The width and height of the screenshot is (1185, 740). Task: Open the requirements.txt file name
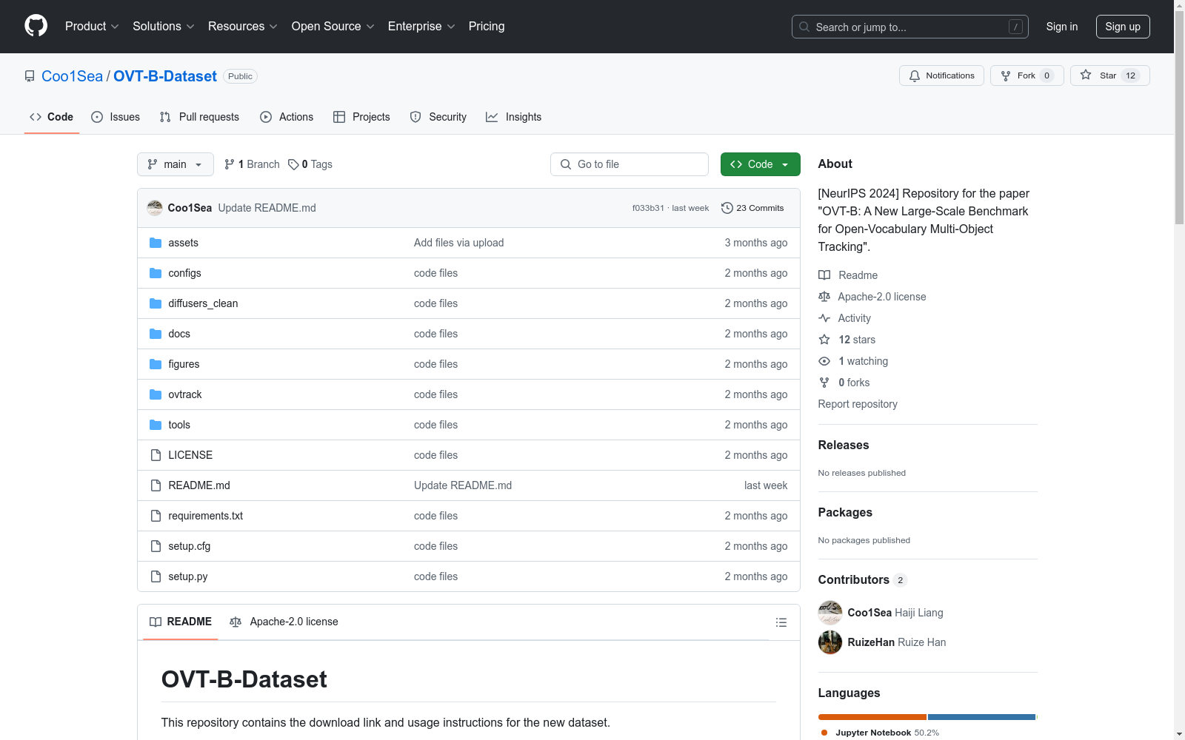205,516
